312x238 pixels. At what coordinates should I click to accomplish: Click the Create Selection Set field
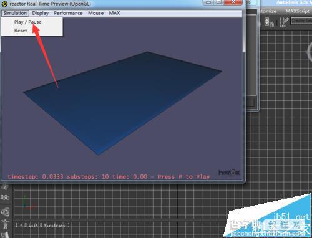301,21
